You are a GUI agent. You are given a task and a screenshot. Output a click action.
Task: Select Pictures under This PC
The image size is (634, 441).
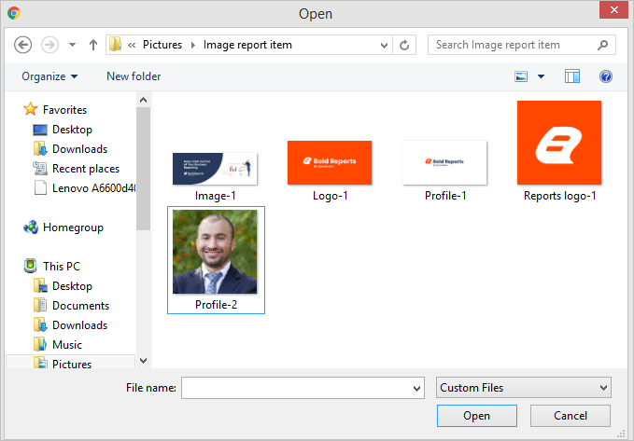72,364
